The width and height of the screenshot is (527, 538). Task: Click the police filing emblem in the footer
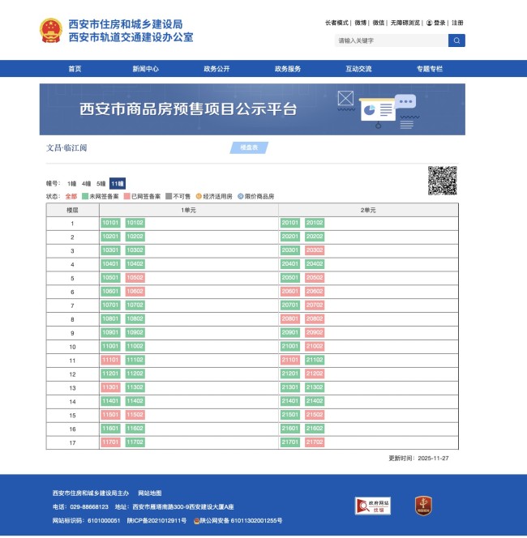(197, 521)
